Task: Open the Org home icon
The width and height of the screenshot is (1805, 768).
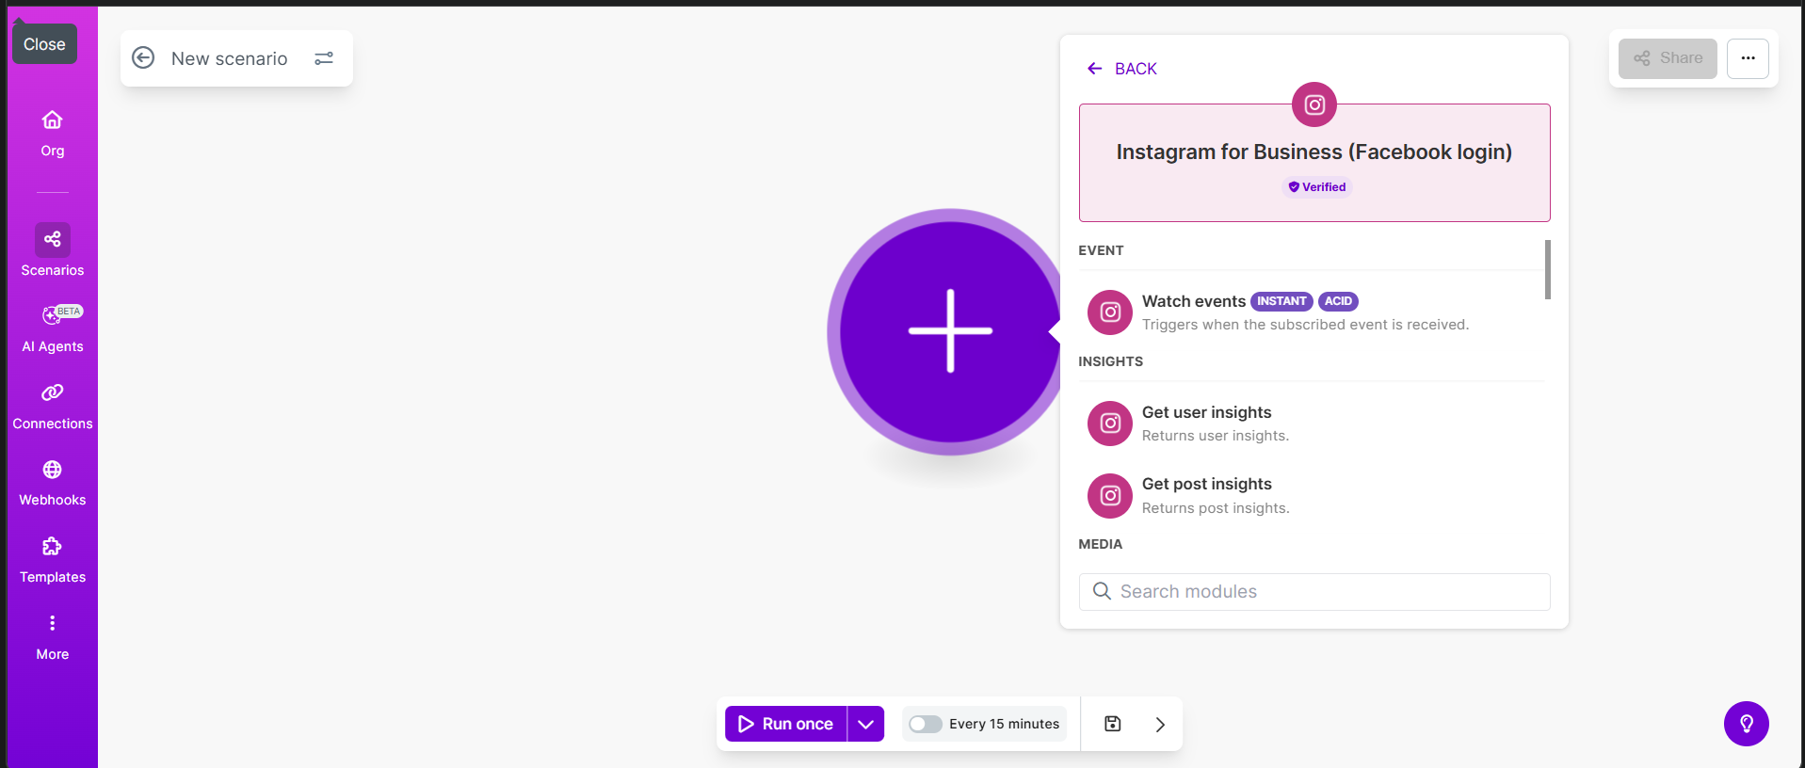Action: 53,120
